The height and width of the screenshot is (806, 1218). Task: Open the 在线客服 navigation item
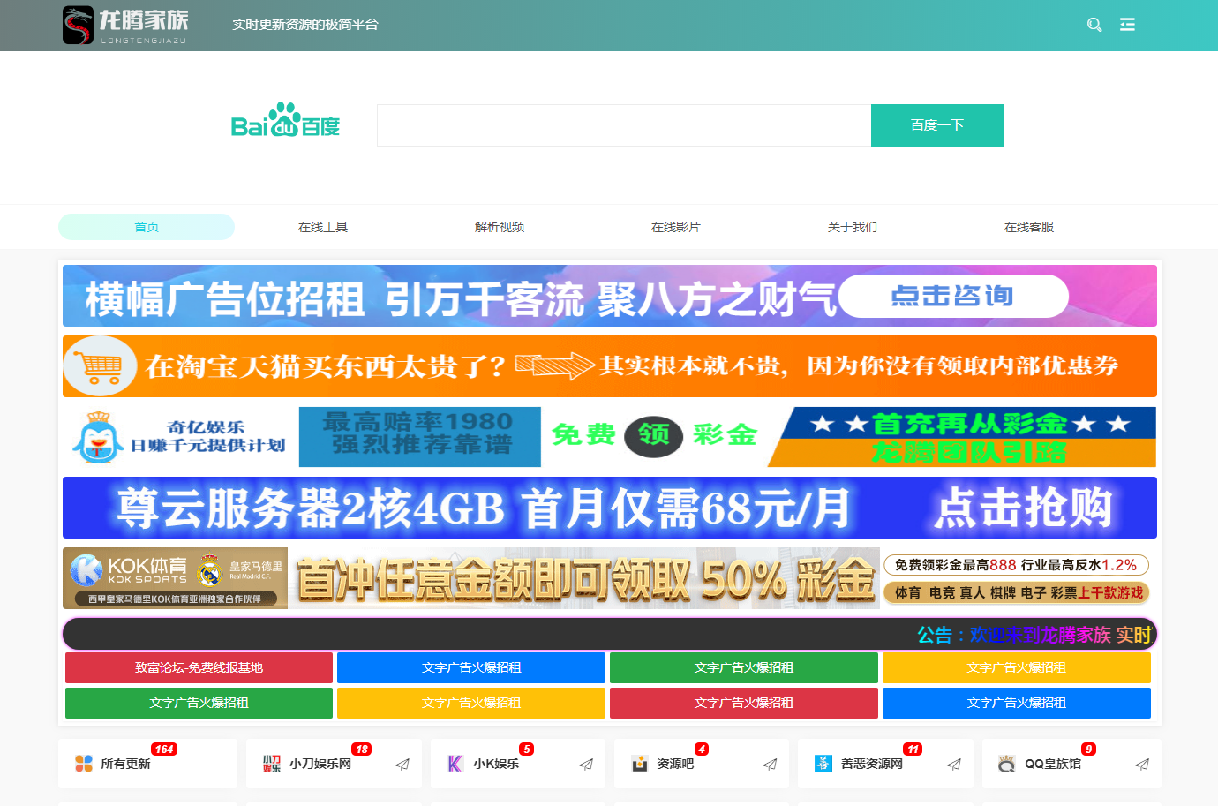click(x=1029, y=227)
